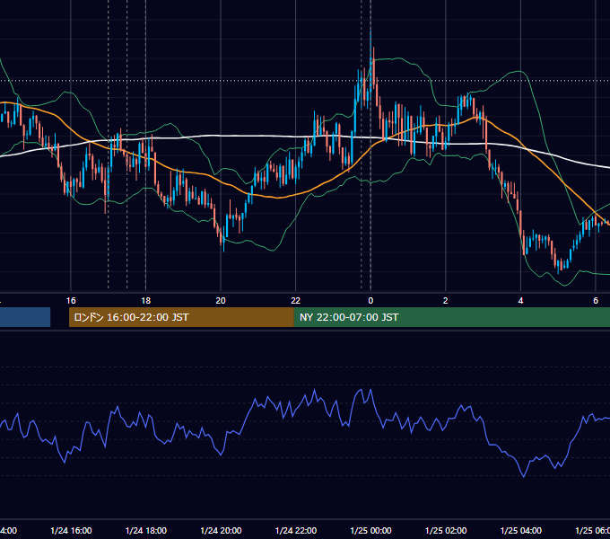Click the 22 hour label on price chart
This screenshot has height=539, width=610.
296,301
